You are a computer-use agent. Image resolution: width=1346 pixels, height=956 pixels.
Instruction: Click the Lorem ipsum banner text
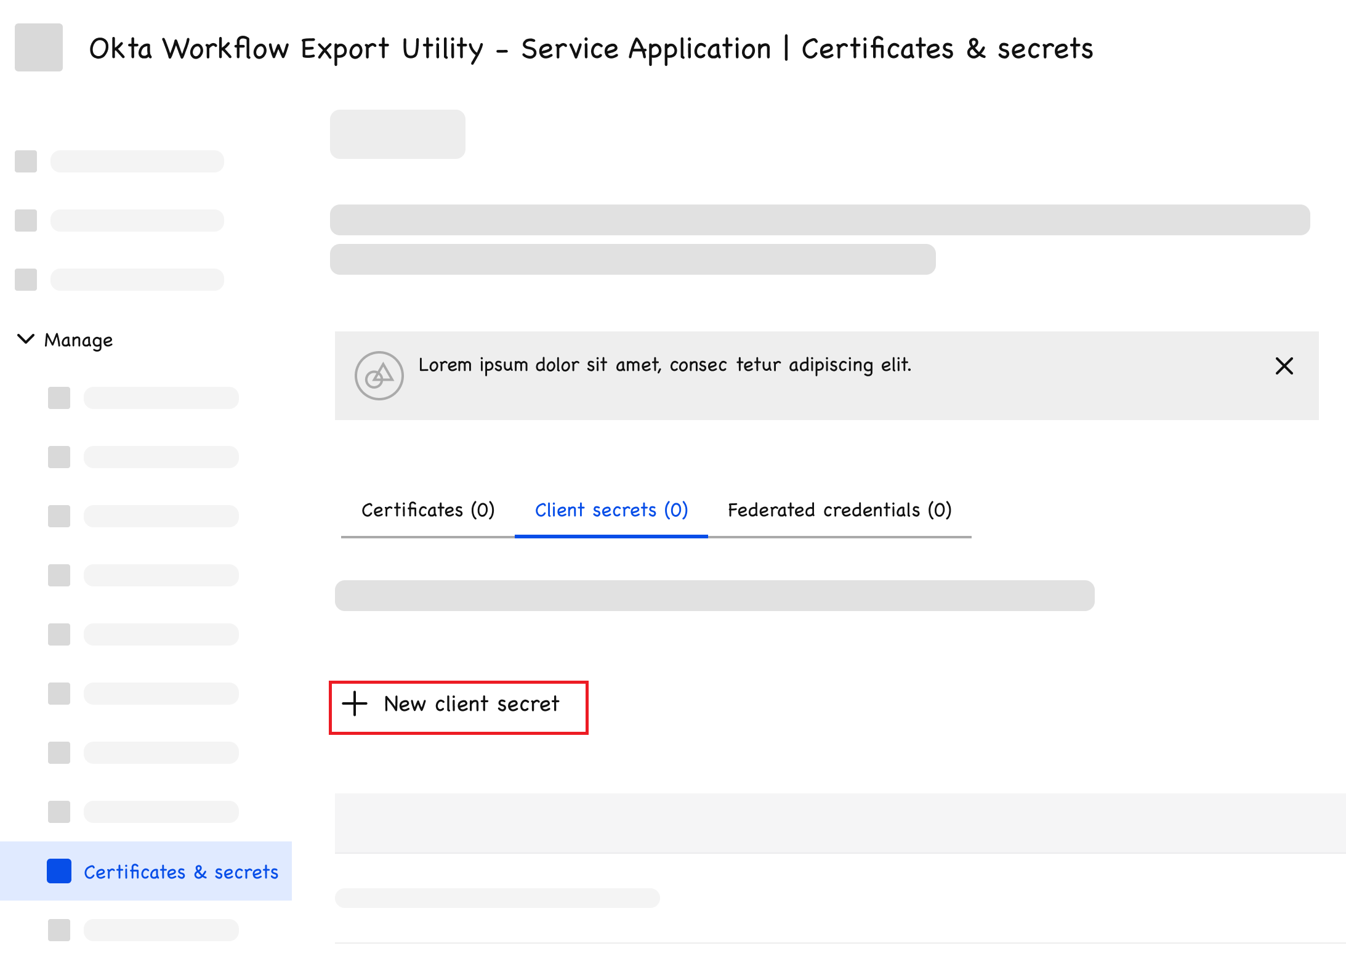pyautogui.click(x=664, y=365)
